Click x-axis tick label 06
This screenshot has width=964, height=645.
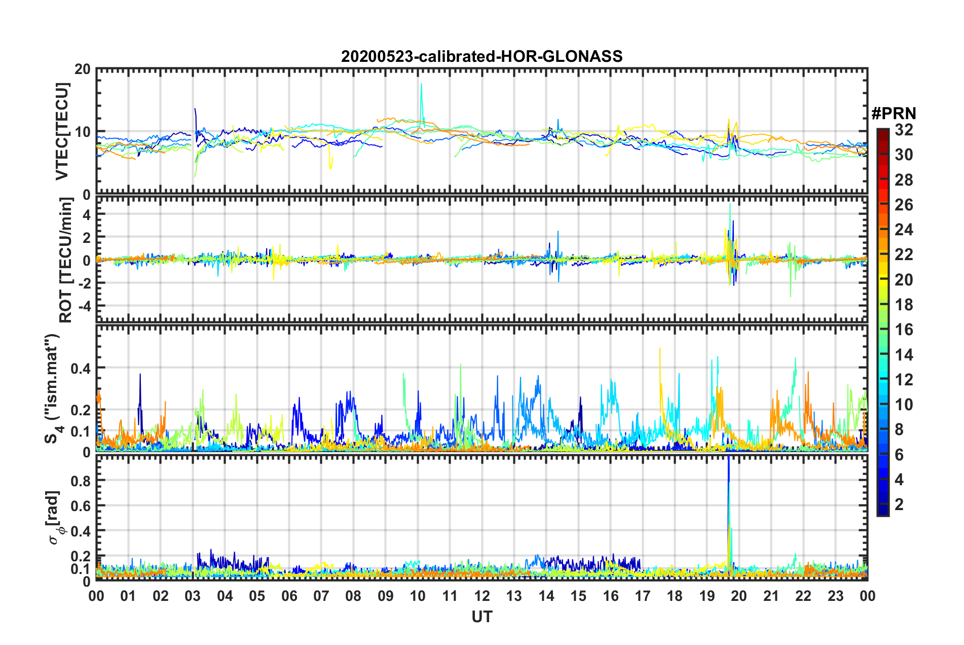289,596
